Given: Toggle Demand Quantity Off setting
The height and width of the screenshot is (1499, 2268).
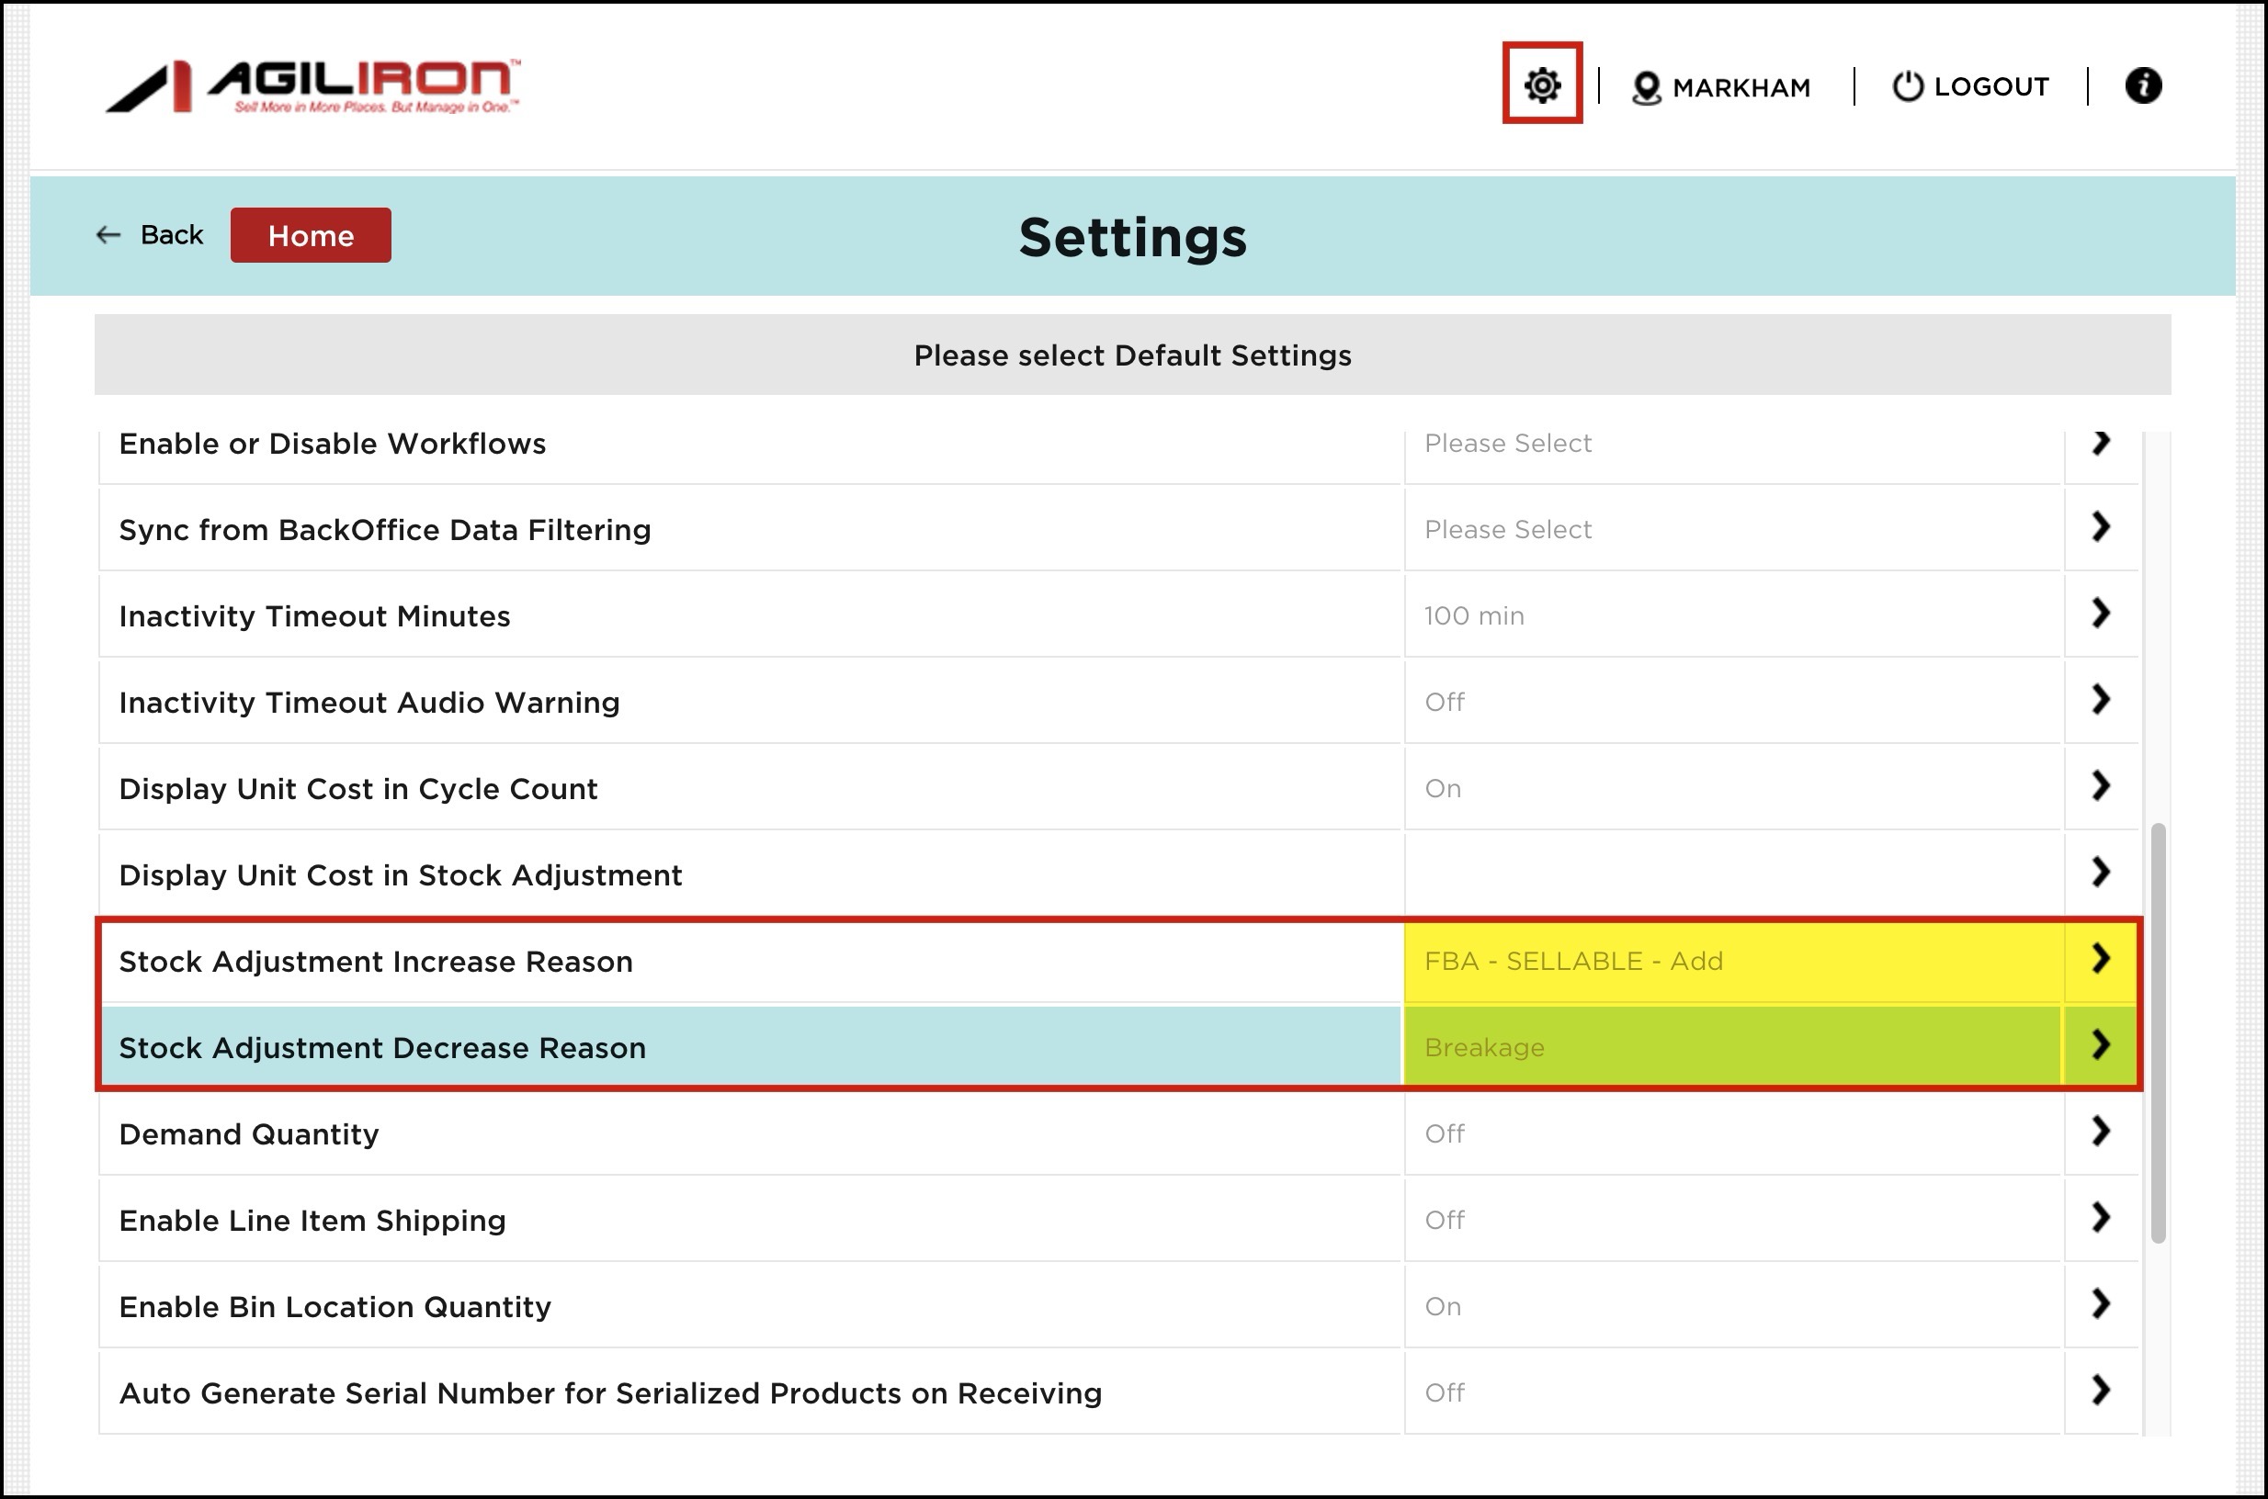Looking at the screenshot, I should [x=1445, y=1133].
